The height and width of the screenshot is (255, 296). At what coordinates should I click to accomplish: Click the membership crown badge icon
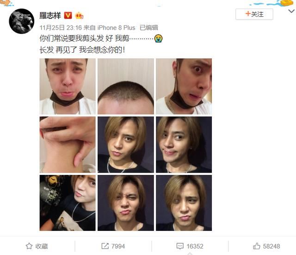pyautogui.click(x=79, y=15)
